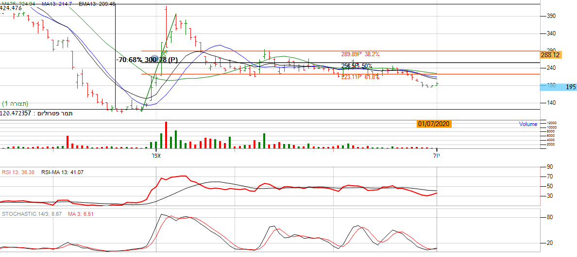Click the 223.11 61.8% Fibonacci label
Image resolution: width=577 pixels, height=257 pixels.
click(x=360, y=77)
